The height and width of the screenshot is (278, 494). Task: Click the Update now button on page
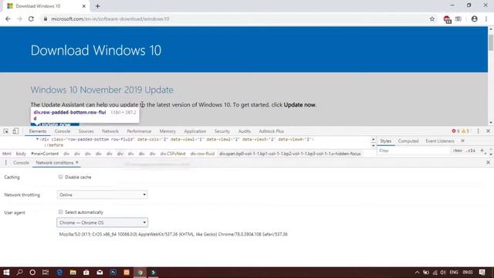[x=55, y=124]
